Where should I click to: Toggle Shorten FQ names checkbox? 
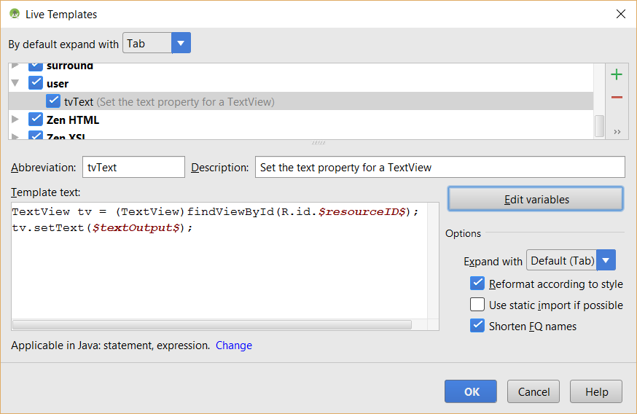477,326
